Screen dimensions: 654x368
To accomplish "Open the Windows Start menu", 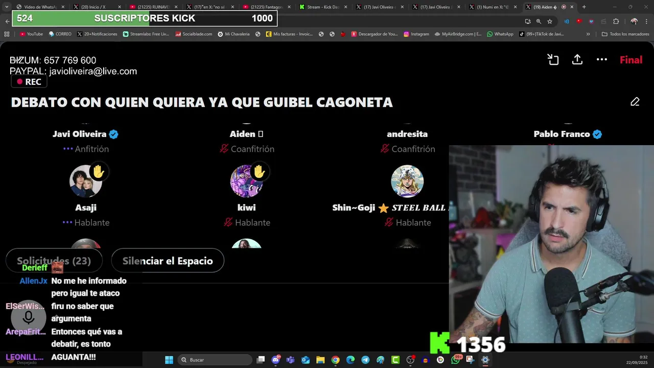I will pyautogui.click(x=169, y=360).
